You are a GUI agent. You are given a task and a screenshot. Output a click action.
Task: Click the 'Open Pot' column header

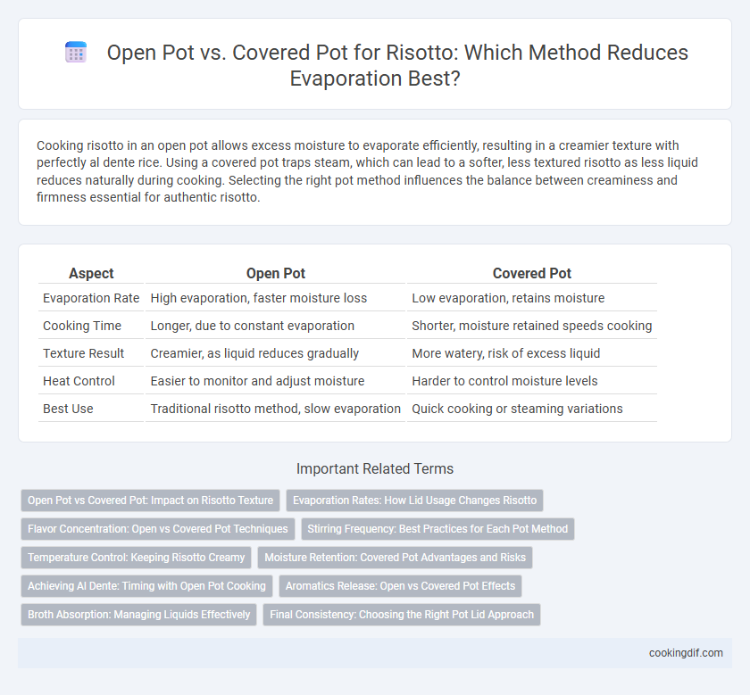276,273
